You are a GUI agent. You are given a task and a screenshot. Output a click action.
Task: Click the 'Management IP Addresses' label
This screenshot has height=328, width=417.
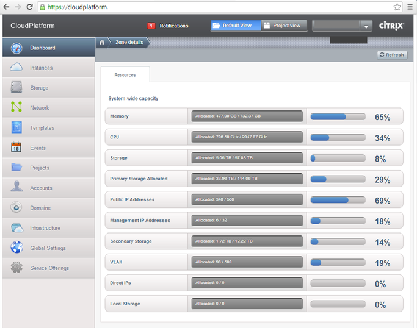140,221
